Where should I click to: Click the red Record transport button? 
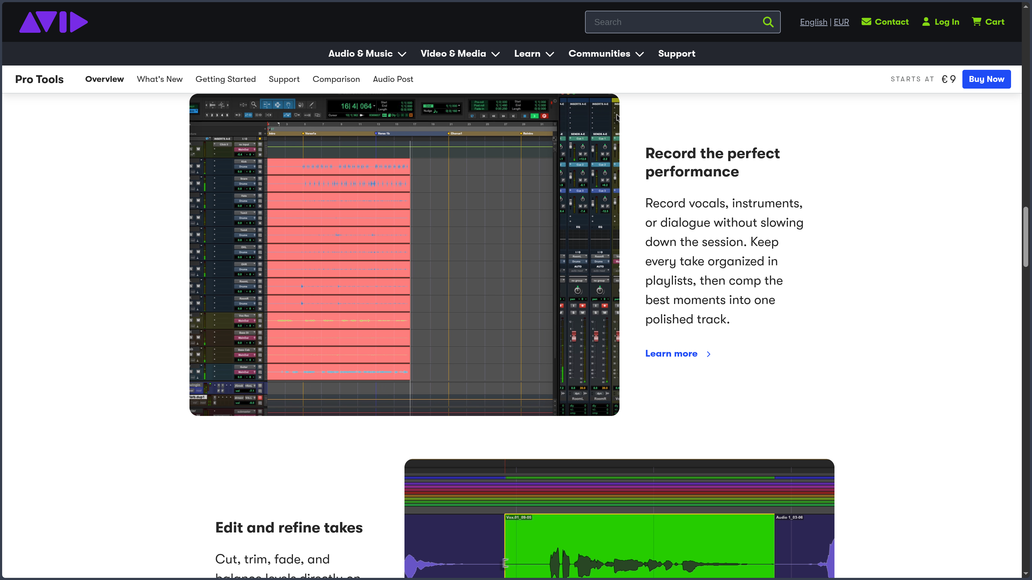coord(544,116)
